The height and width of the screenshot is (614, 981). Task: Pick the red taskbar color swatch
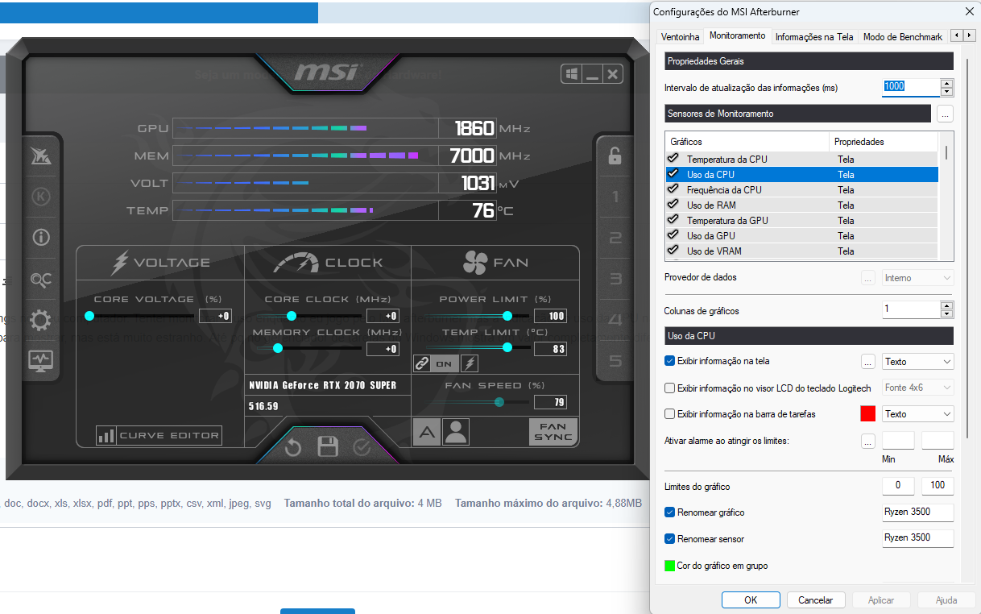click(867, 414)
